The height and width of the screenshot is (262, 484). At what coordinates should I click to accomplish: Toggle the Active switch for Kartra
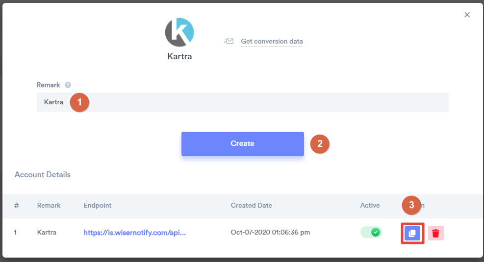tap(371, 232)
